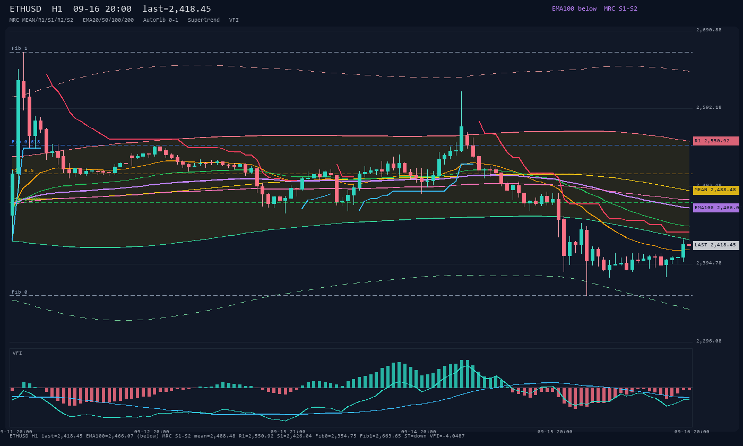Click the EMA100 below status text

[574, 8]
